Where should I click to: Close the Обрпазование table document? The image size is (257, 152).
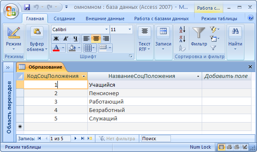[250, 67]
